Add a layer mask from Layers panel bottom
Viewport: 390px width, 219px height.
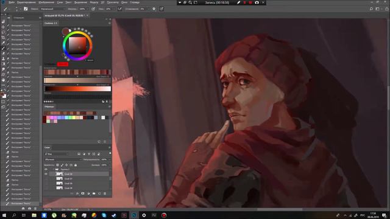pos(83,193)
